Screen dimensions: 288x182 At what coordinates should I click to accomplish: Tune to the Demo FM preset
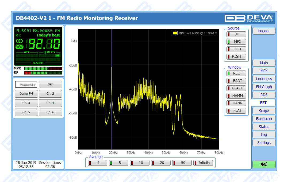click(x=26, y=94)
